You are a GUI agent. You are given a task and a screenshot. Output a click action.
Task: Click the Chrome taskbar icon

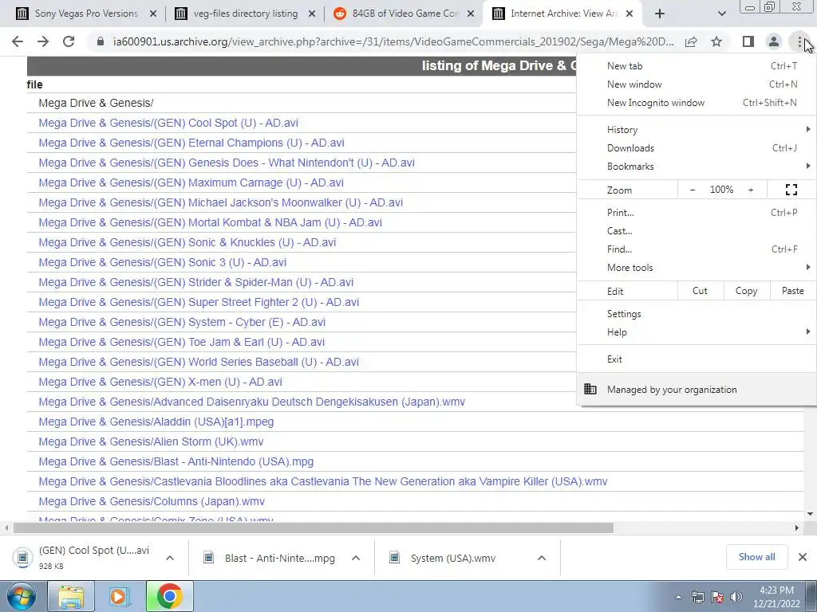tap(169, 596)
